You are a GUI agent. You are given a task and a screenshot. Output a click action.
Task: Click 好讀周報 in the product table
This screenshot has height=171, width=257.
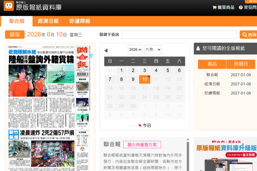pos(212,93)
